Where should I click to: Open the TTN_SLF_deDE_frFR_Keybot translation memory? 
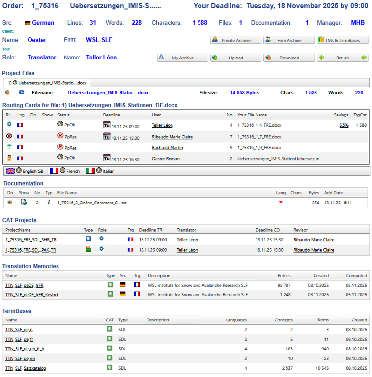(31, 294)
